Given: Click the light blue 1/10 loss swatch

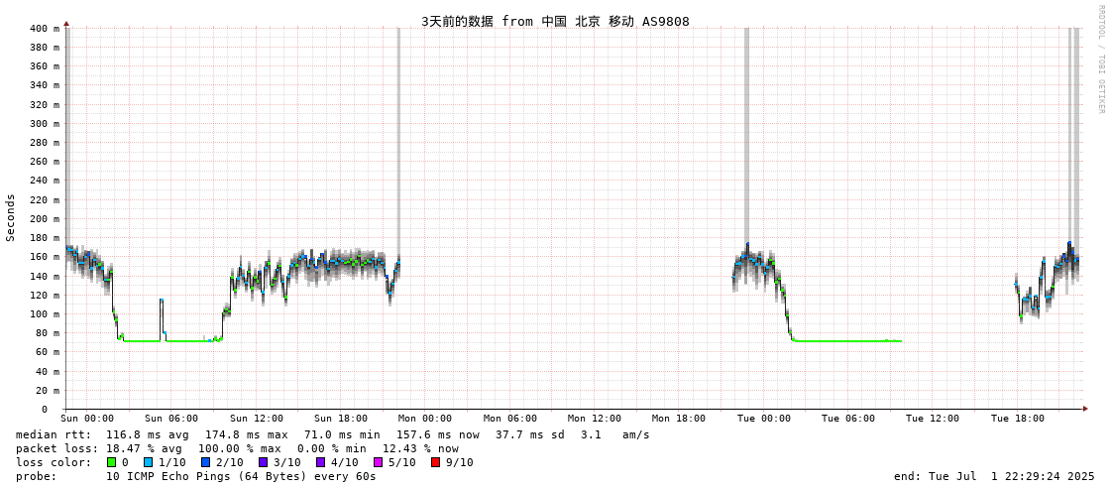Looking at the screenshot, I should click(x=146, y=462).
